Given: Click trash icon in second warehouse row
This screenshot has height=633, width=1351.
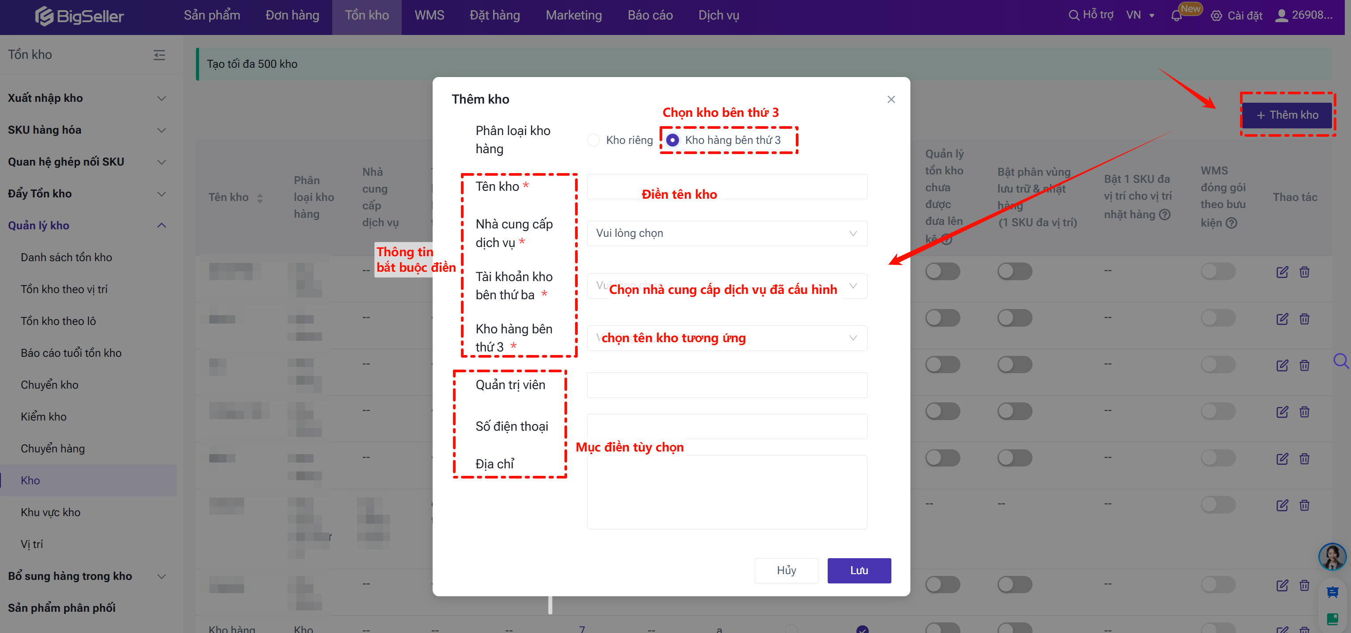Looking at the screenshot, I should click(1304, 319).
